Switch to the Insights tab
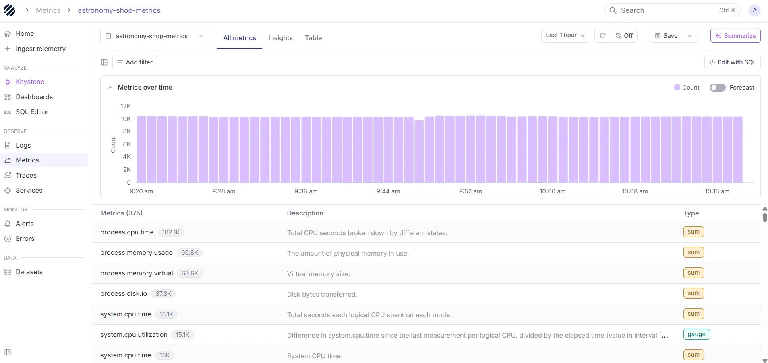 (x=280, y=38)
